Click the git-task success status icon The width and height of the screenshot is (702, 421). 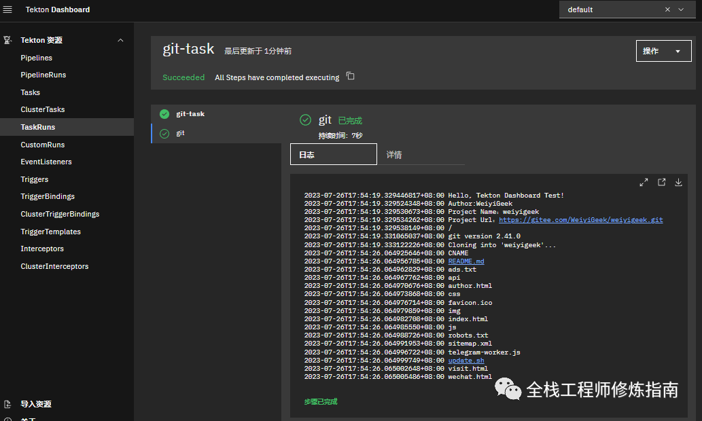164,114
